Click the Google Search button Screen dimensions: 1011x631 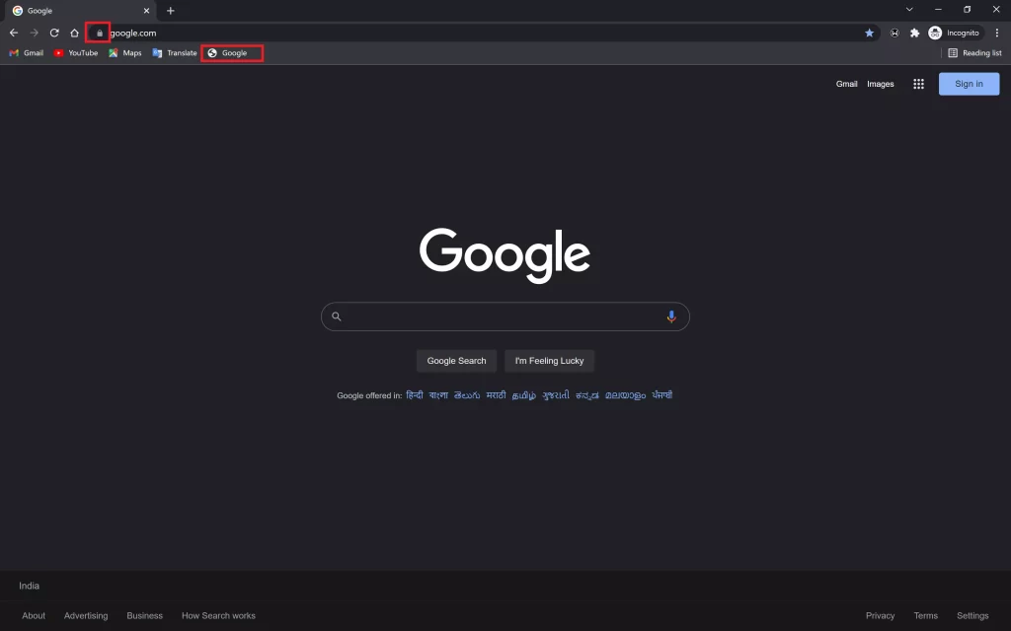tap(456, 361)
